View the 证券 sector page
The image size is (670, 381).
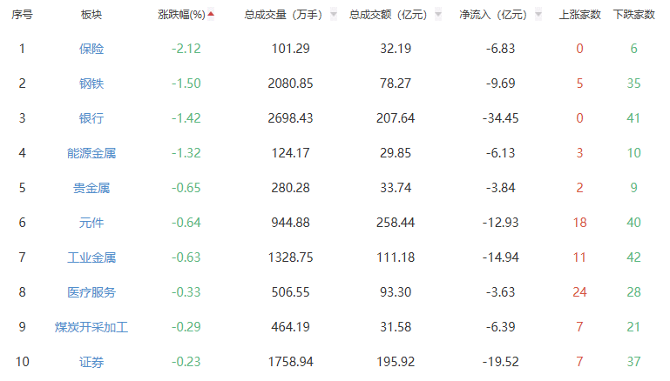point(91,362)
